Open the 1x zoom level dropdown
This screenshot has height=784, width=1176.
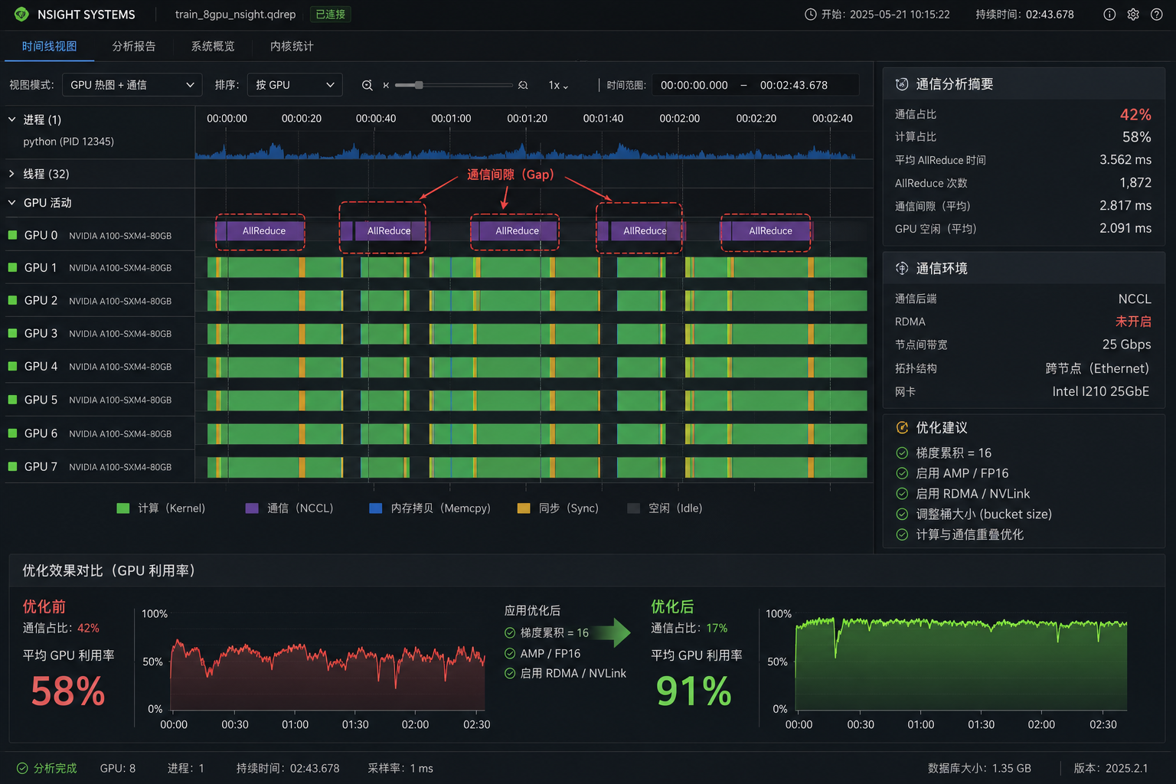(x=559, y=85)
